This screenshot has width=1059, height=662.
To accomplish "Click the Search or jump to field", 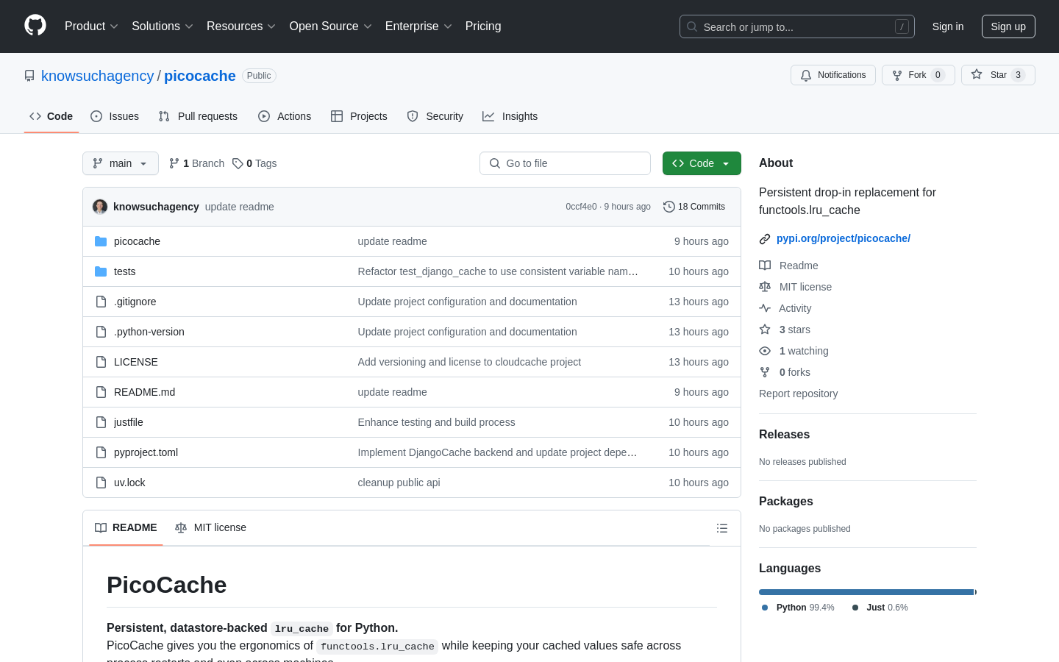I will click(x=797, y=26).
